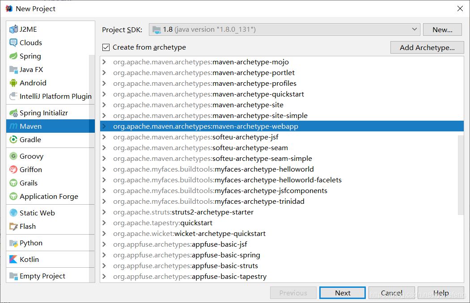Screen dimensions: 470x303
Task: Select myfaces-archetype-trinidad row
Action: click(x=282, y=202)
